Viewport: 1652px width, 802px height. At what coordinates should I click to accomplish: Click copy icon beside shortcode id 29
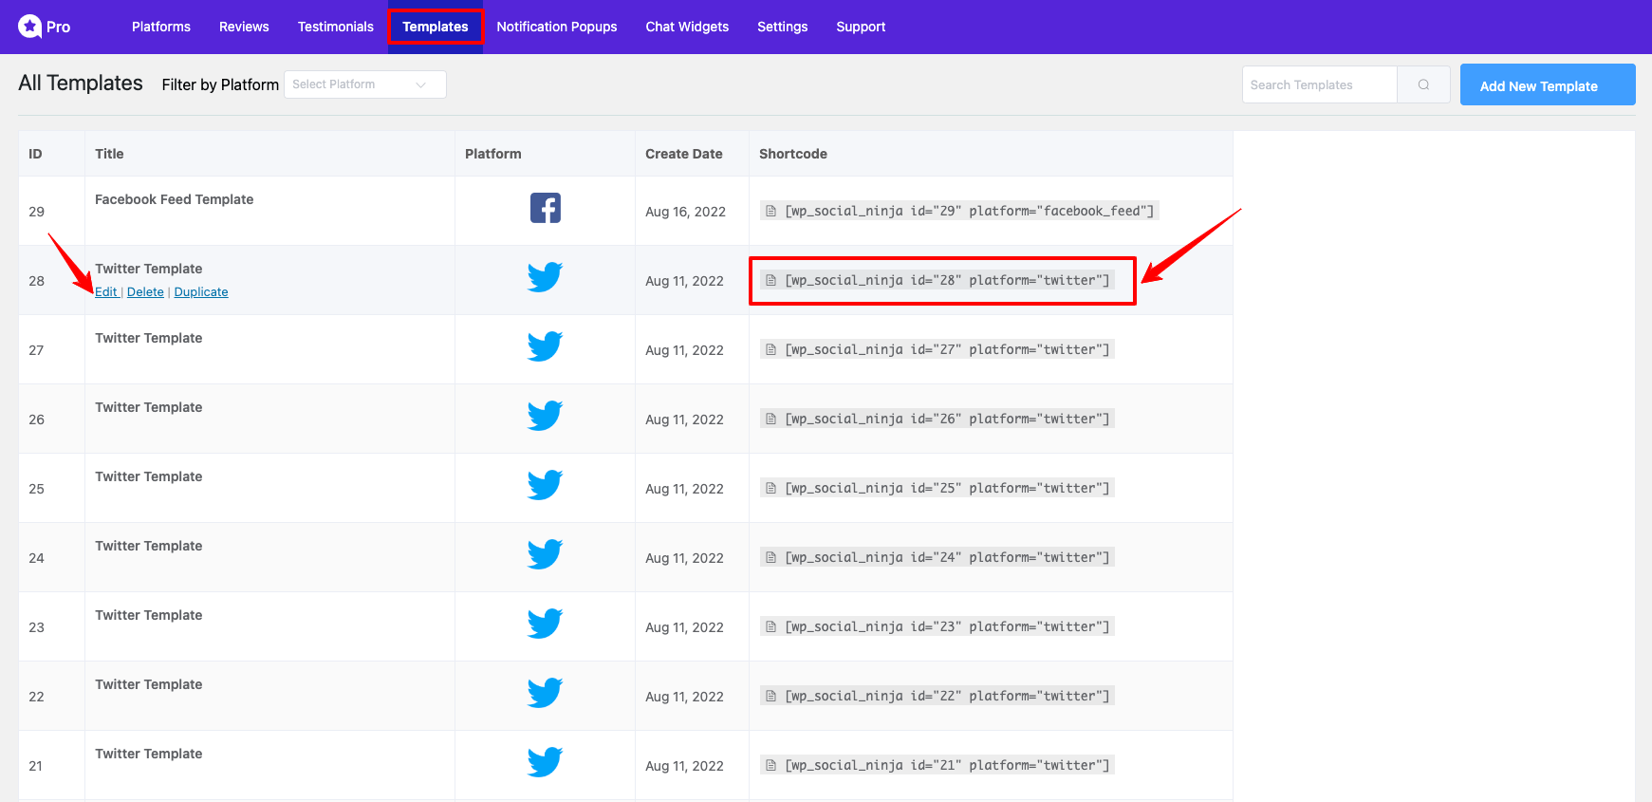[771, 212]
